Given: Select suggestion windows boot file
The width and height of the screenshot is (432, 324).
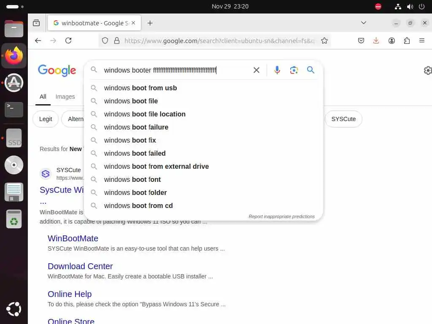Looking at the screenshot, I should (203, 101).
